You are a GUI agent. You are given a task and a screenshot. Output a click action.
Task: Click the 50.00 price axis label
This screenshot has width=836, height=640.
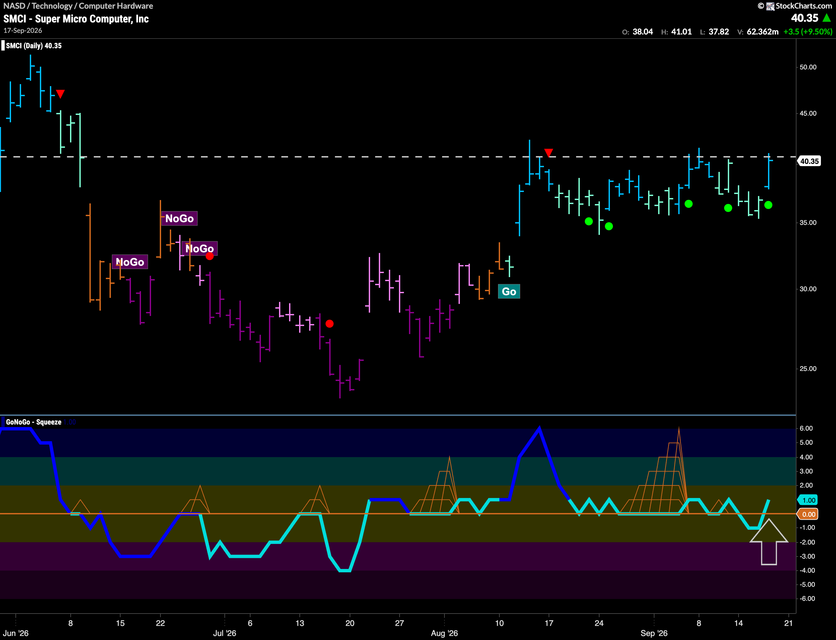point(808,67)
